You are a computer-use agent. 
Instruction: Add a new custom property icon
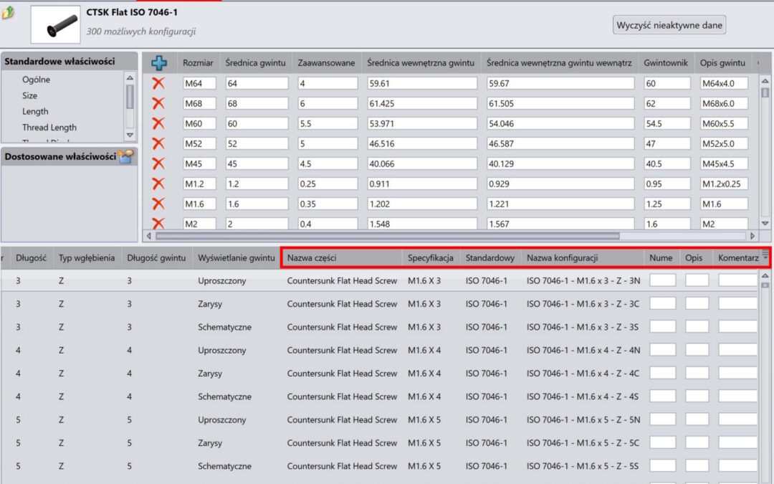click(127, 156)
